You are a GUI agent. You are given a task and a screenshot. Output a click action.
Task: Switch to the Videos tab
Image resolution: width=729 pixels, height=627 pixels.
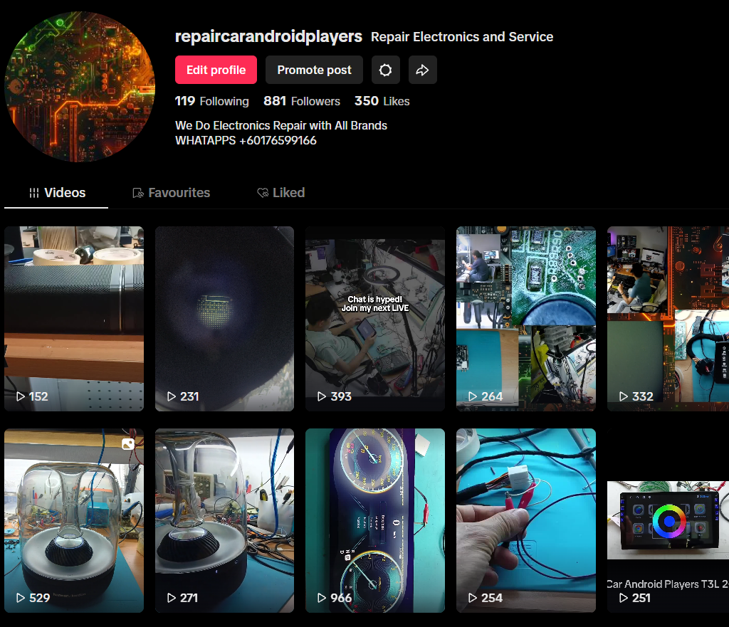point(57,193)
